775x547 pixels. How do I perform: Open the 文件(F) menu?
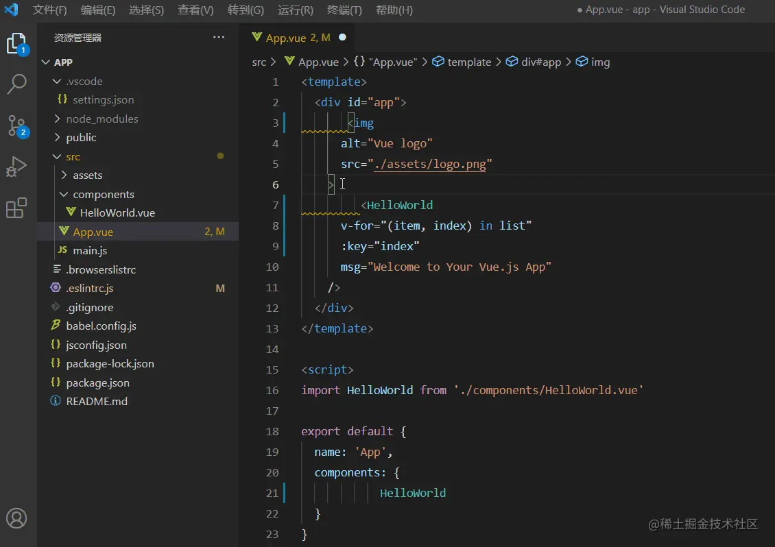point(49,10)
